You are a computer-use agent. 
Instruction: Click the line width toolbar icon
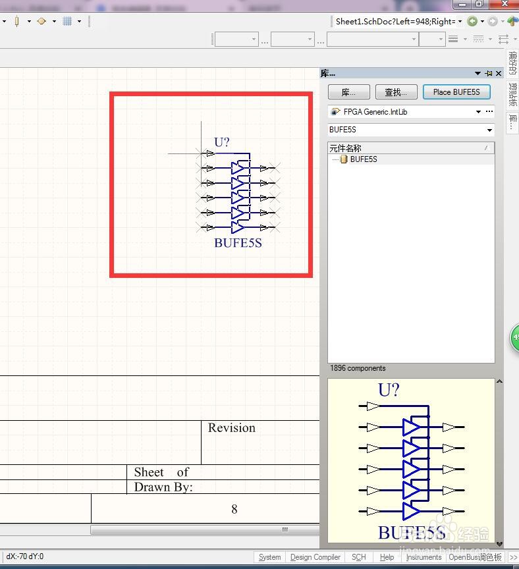(453, 39)
